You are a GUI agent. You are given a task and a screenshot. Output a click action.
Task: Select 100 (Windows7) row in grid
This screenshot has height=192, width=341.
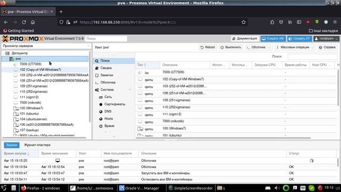click(237, 129)
